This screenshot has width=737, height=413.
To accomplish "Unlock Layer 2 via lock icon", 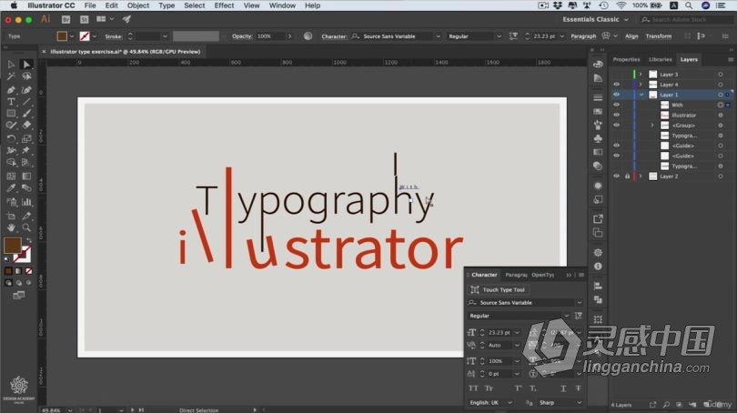I will (x=627, y=176).
